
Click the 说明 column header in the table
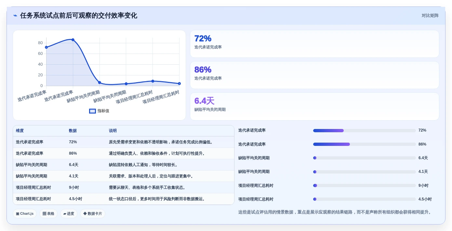pos(113,131)
